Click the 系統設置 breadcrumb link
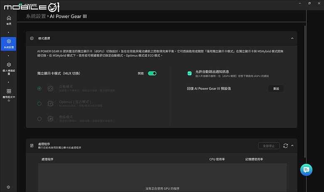 coord(36,16)
